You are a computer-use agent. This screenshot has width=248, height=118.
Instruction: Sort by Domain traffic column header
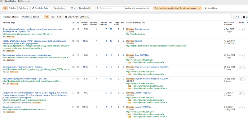[x=84, y=23]
